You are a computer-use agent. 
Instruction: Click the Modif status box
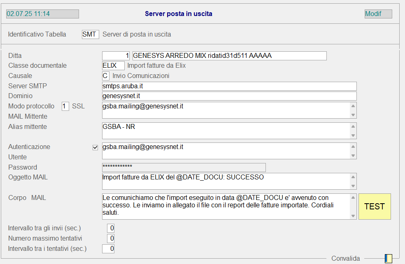pyautogui.click(x=378, y=14)
